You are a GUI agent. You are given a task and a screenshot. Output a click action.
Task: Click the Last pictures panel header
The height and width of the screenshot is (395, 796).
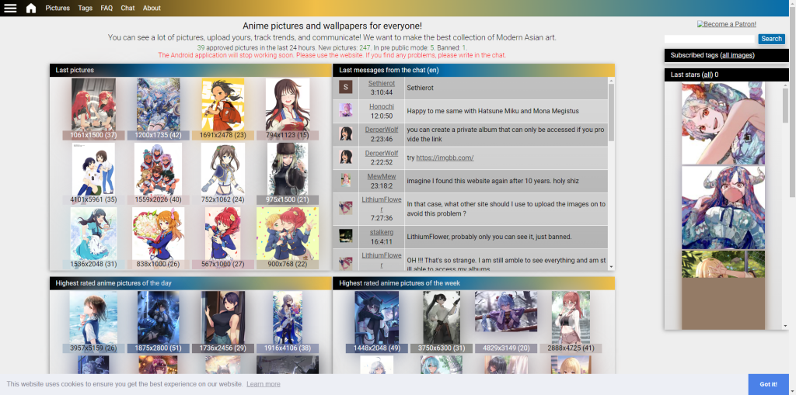click(x=190, y=71)
